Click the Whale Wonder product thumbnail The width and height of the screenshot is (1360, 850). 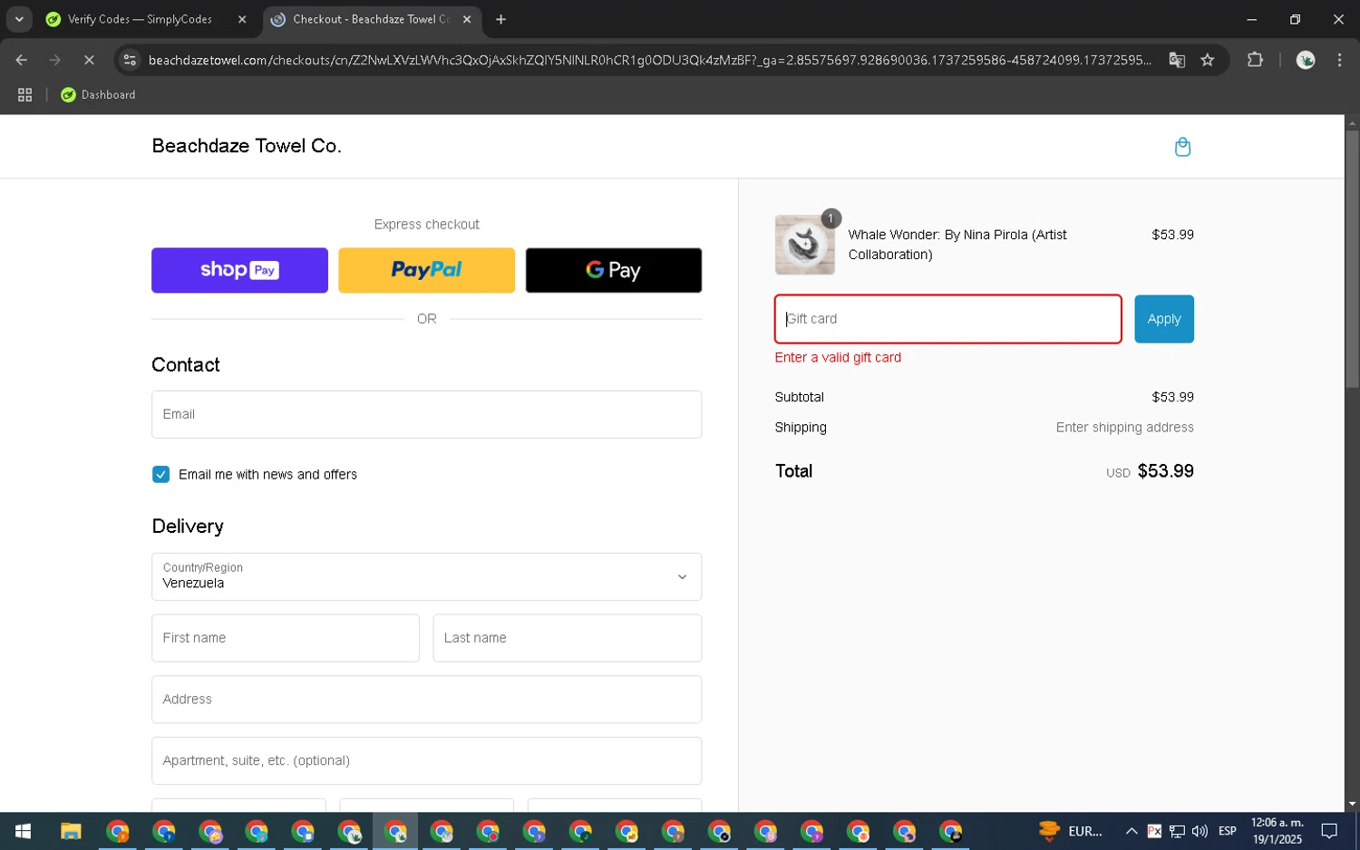[805, 245]
